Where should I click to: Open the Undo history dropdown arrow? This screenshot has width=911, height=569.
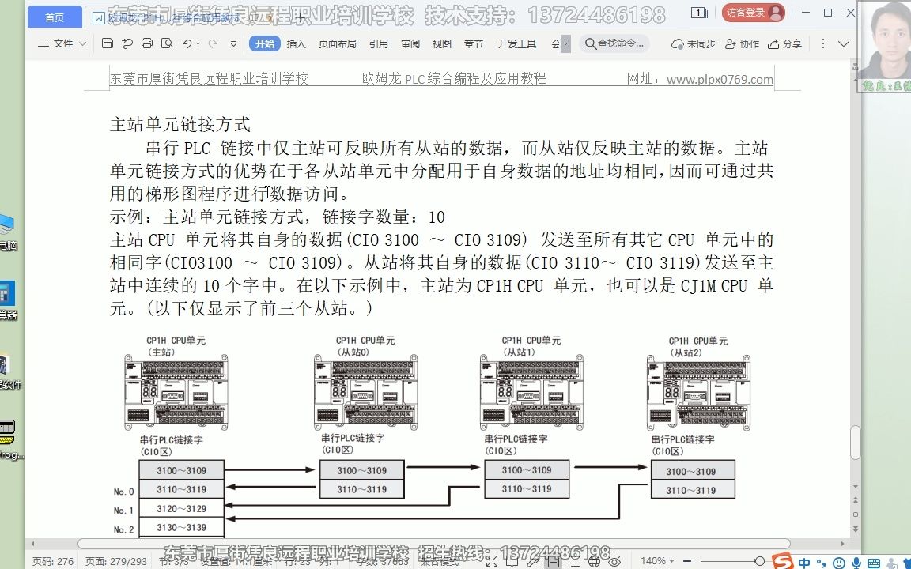pos(198,43)
